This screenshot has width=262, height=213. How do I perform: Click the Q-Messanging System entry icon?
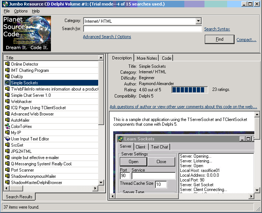pyautogui.click(x=7, y=164)
